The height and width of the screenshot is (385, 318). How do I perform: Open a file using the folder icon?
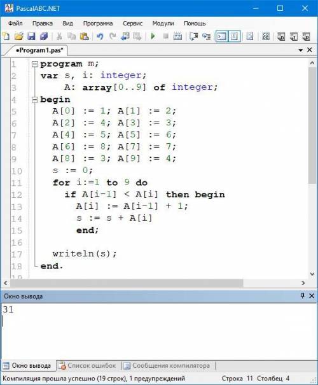18,36
